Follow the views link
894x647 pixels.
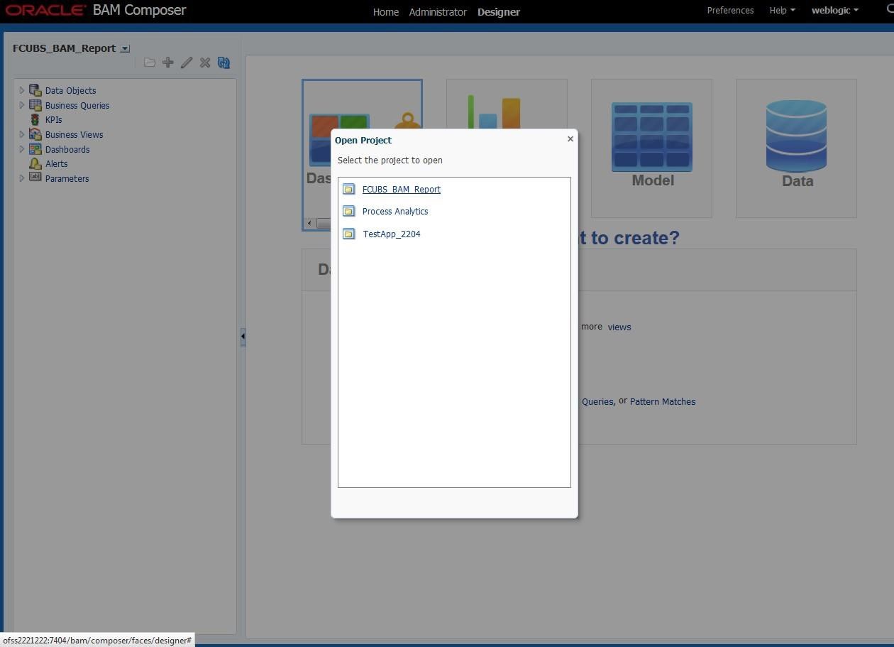pos(619,327)
